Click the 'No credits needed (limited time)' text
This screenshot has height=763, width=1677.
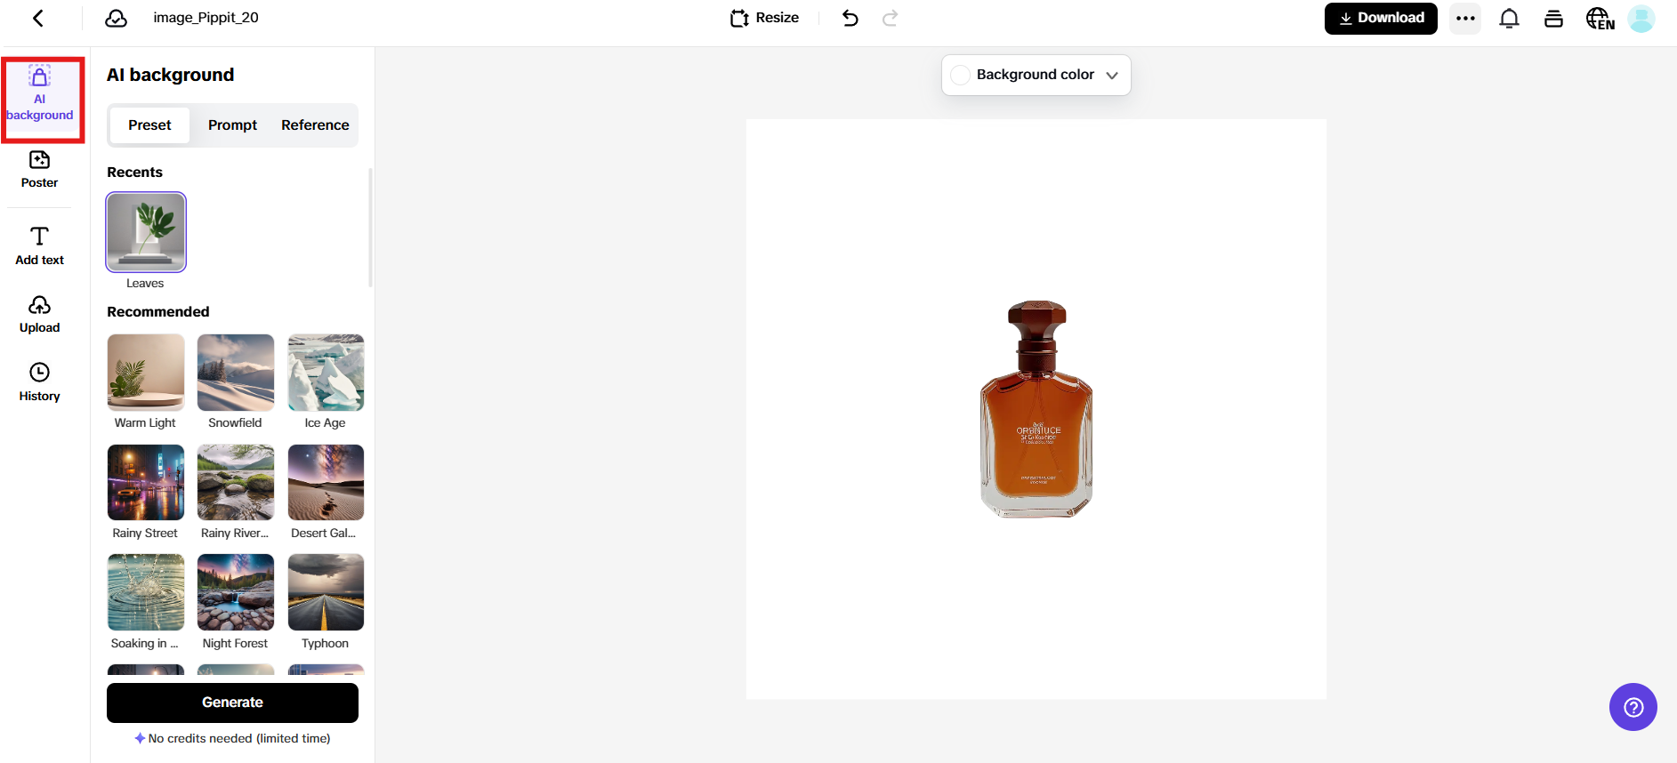[x=239, y=738]
